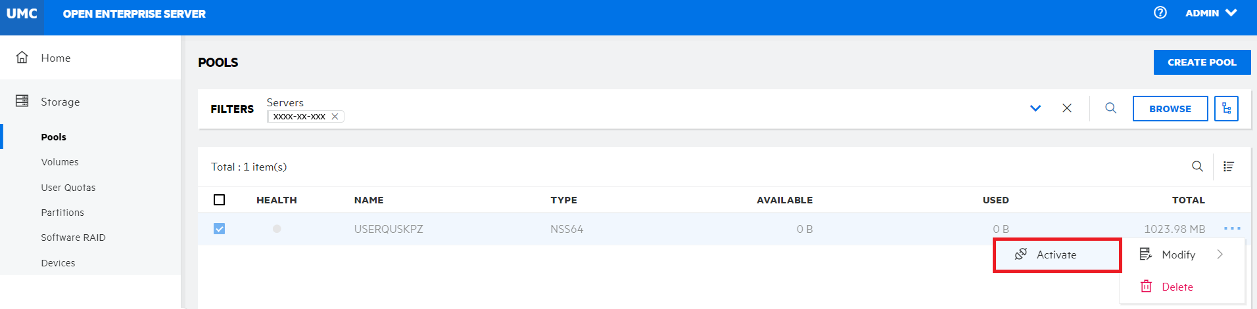Viewport: 1257px width, 309px height.
Task: Sort by TYPE column header
Action: coord(564,200)
